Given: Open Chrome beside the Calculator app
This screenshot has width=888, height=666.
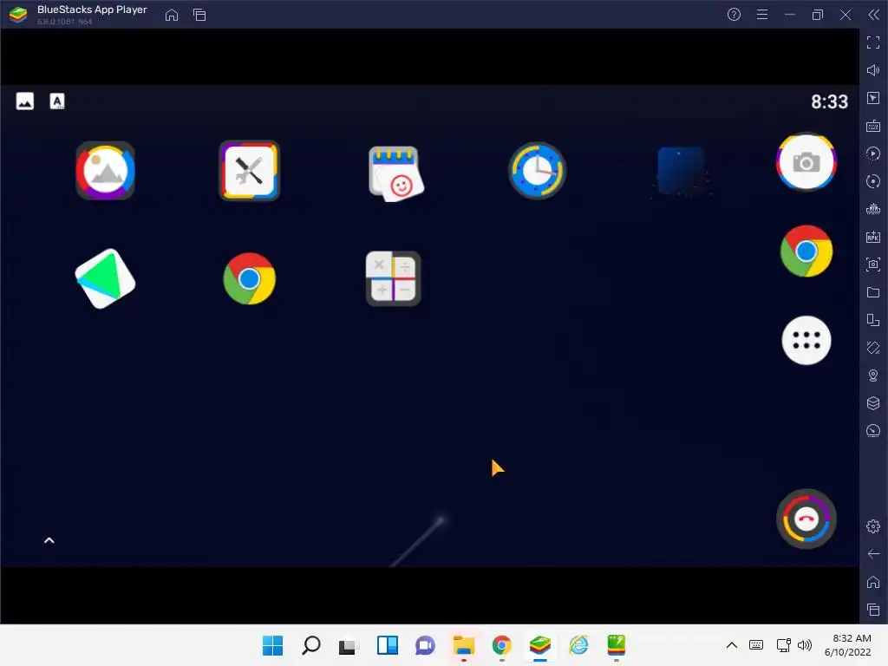Looking at the screenshot, I should [249, 278].
